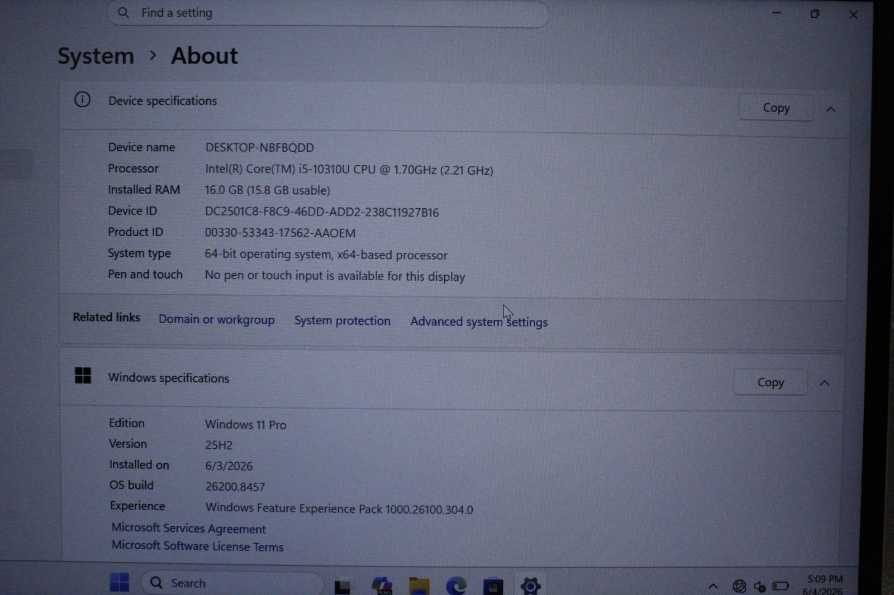The width and height of the screenshot is (894, 595).
Task: Click the Find a setting search box
Action: click(x=327, y=13)
